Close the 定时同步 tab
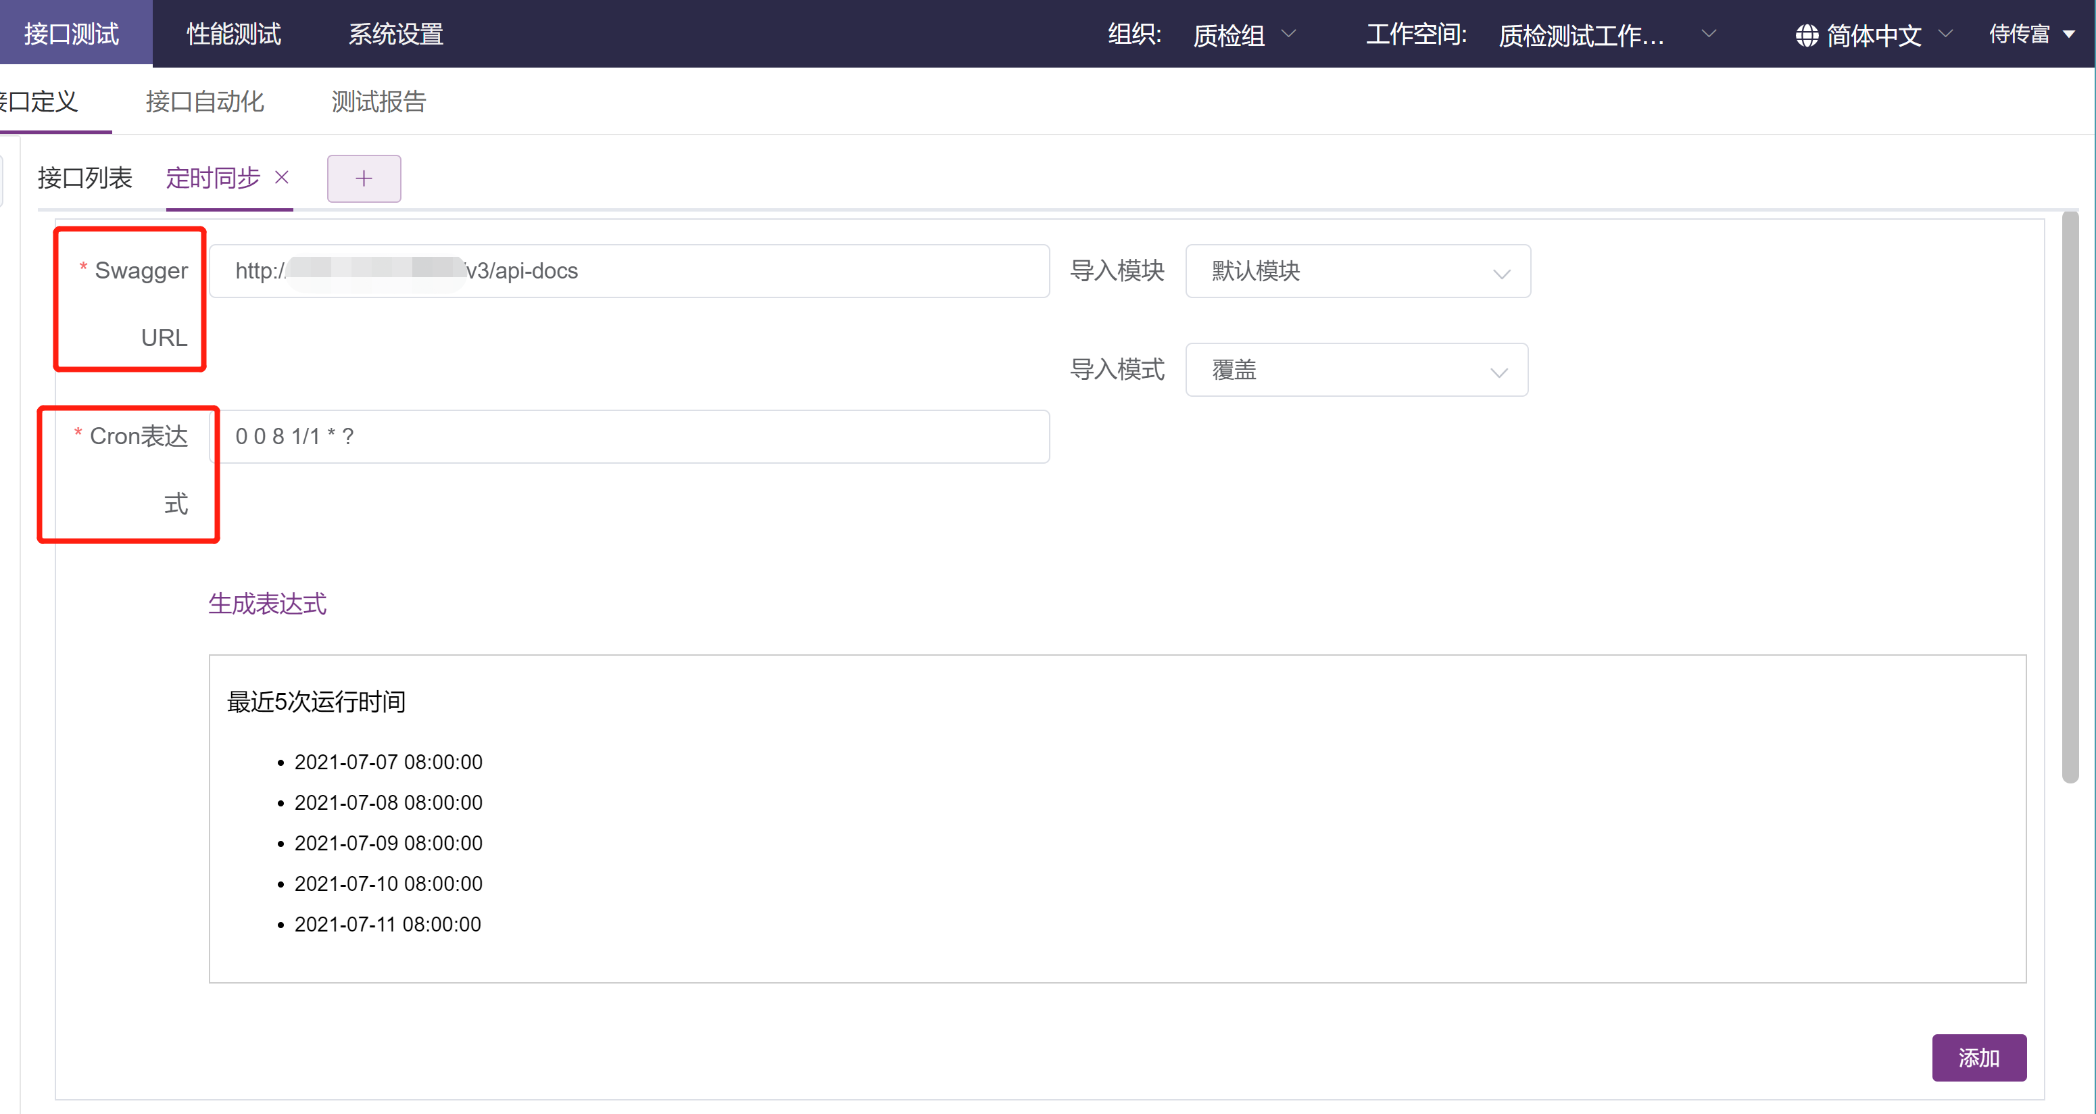This screenshot has height=1114, width=2096. (283, 177)
